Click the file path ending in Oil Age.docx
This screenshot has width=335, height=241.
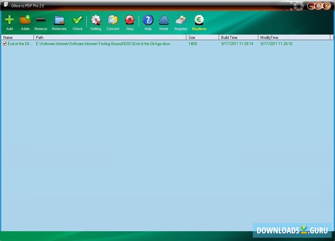[103, 44]
